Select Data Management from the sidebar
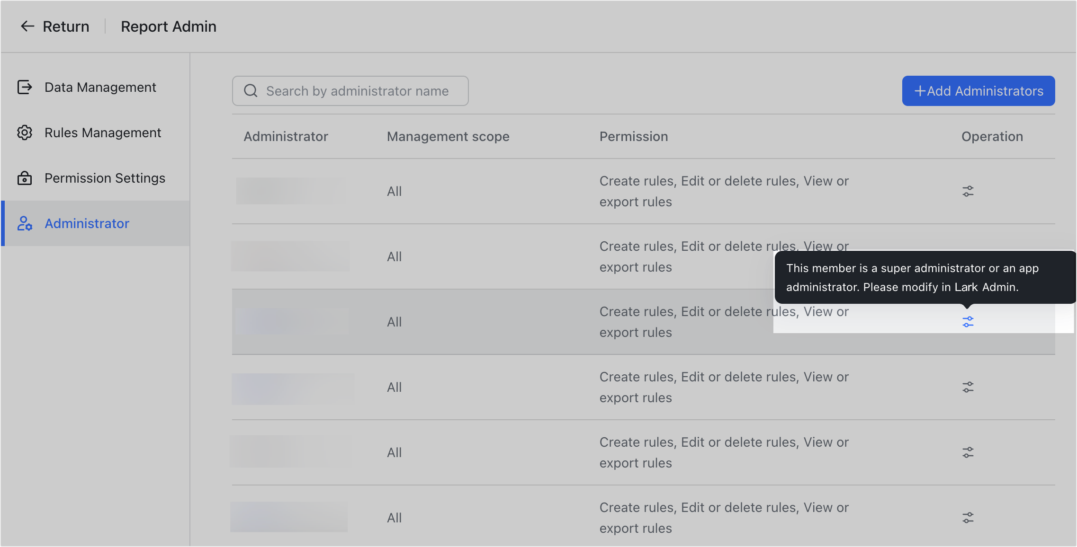Screen dimensions: 1077x547 pos(100,87)
